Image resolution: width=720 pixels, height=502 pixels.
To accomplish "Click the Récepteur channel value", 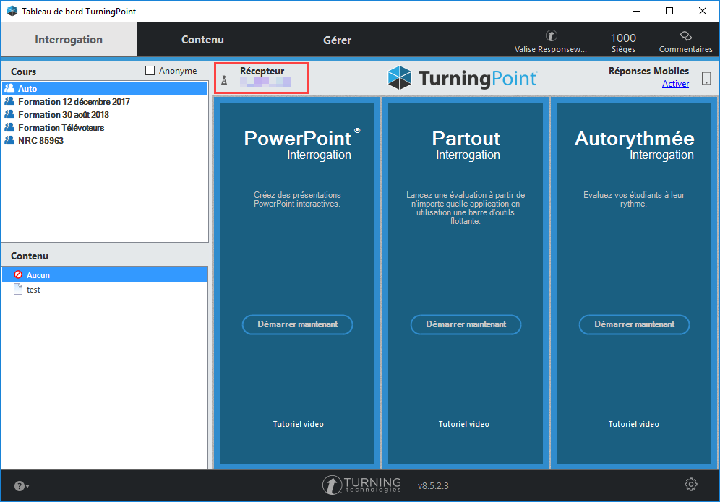I will (x=265, y=82).
